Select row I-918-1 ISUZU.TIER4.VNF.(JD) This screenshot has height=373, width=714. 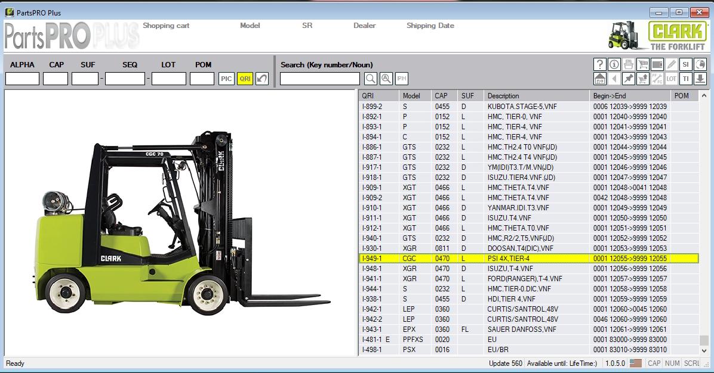(x=529, y=177)
